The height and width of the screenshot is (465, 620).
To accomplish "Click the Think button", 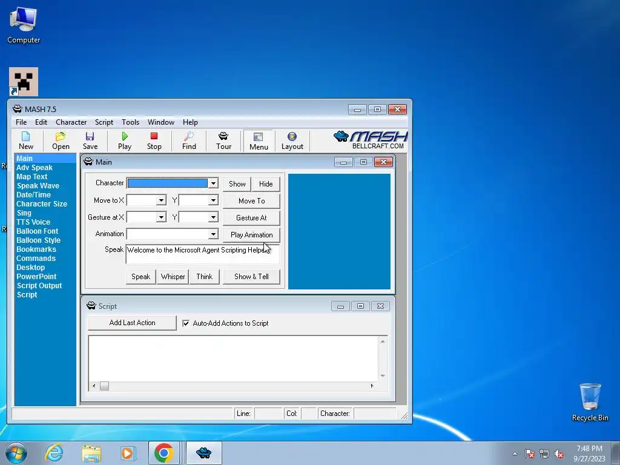I will [x=205, y=277].
